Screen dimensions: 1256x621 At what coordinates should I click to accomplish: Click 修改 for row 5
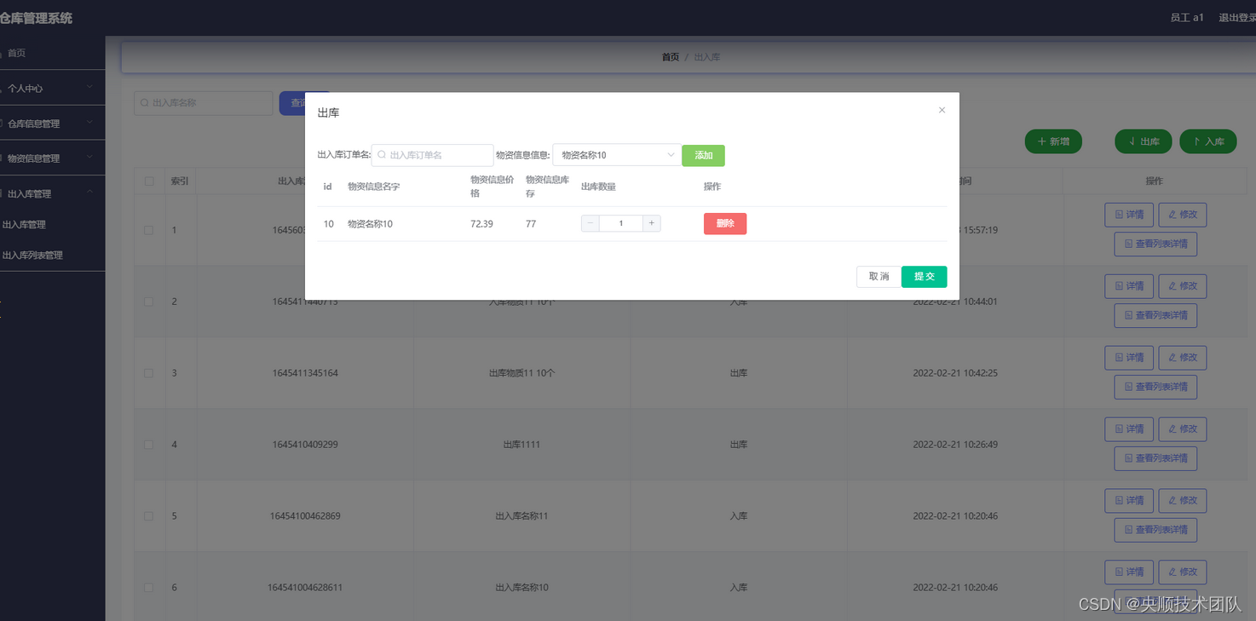[1183, 501]
